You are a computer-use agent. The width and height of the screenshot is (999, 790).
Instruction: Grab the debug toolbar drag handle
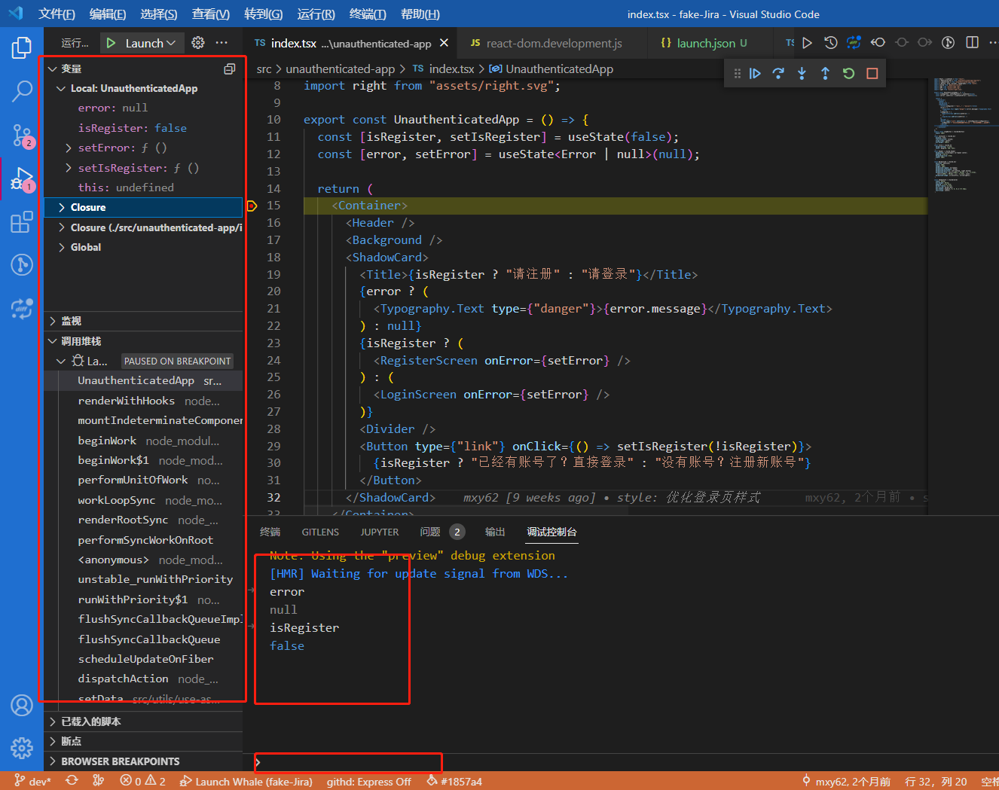[737, 73]
